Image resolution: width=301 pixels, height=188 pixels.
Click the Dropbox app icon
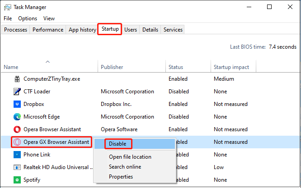click(x=17, y=104)
